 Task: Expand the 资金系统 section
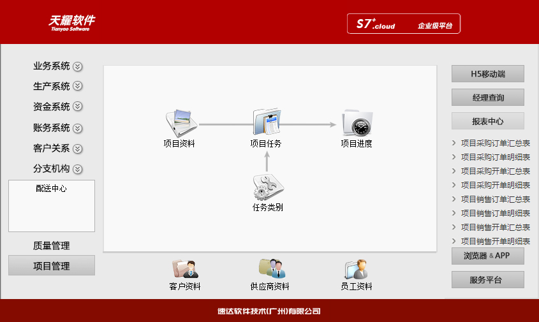(x=78, y=106)
